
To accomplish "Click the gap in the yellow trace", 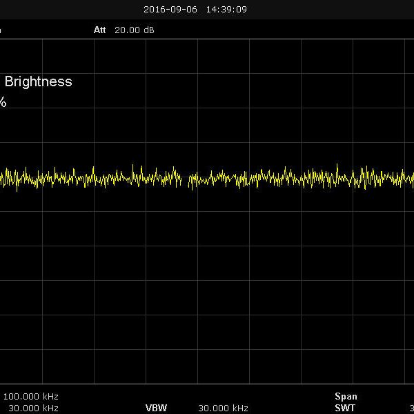I will [x=185, y=179].
